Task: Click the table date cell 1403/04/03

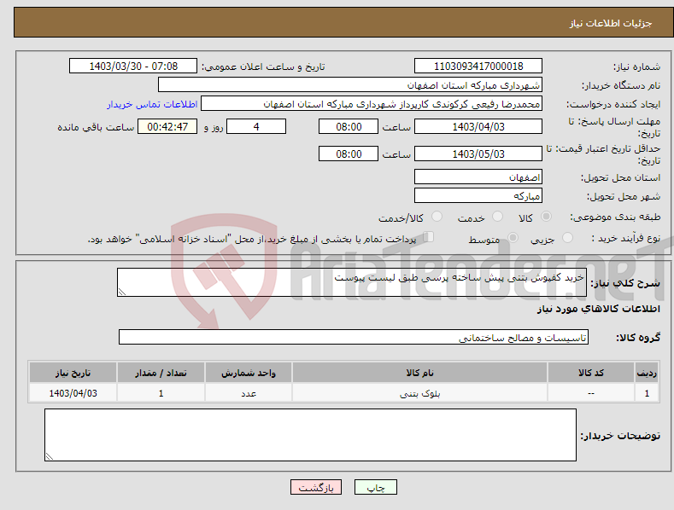Action: coord(73,393)
